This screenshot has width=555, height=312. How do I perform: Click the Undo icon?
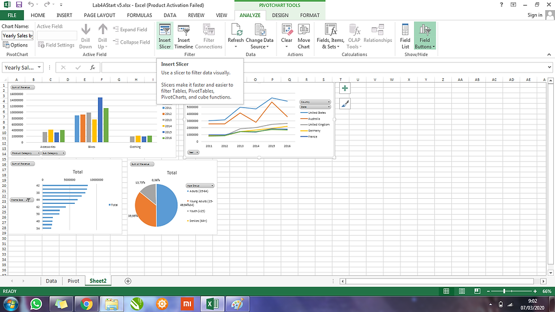31,5
